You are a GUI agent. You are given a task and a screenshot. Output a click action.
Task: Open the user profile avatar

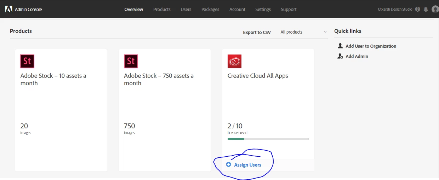435,9
